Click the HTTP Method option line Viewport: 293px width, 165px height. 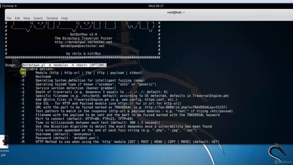(x=120, y=142)
